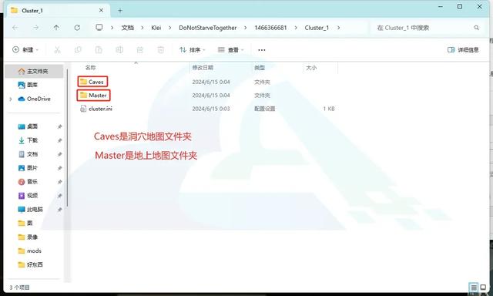Expand the OneDrive tree node
The width and height of the screenshot is (493, 296).
11,99
